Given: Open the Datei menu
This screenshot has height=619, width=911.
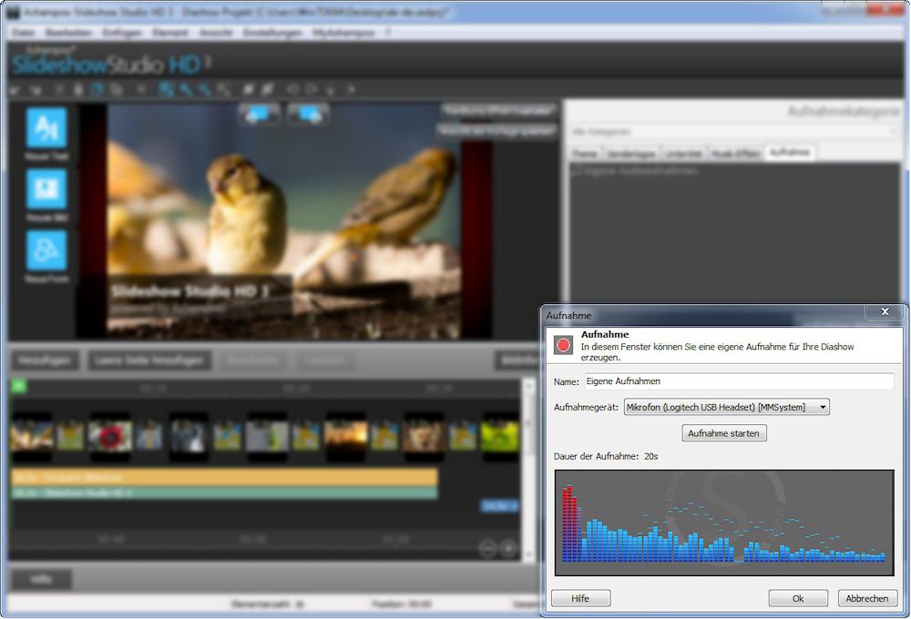Looking at the screenshot, I should (x=24, y=32).
